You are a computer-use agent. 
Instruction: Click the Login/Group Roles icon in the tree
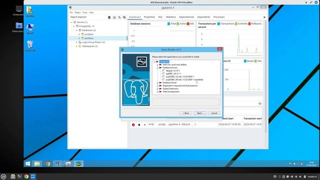pyautogui.click(x=80, y=42)
